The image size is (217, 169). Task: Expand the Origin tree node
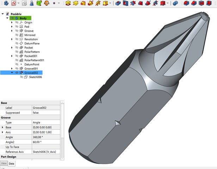pos(12,23)
